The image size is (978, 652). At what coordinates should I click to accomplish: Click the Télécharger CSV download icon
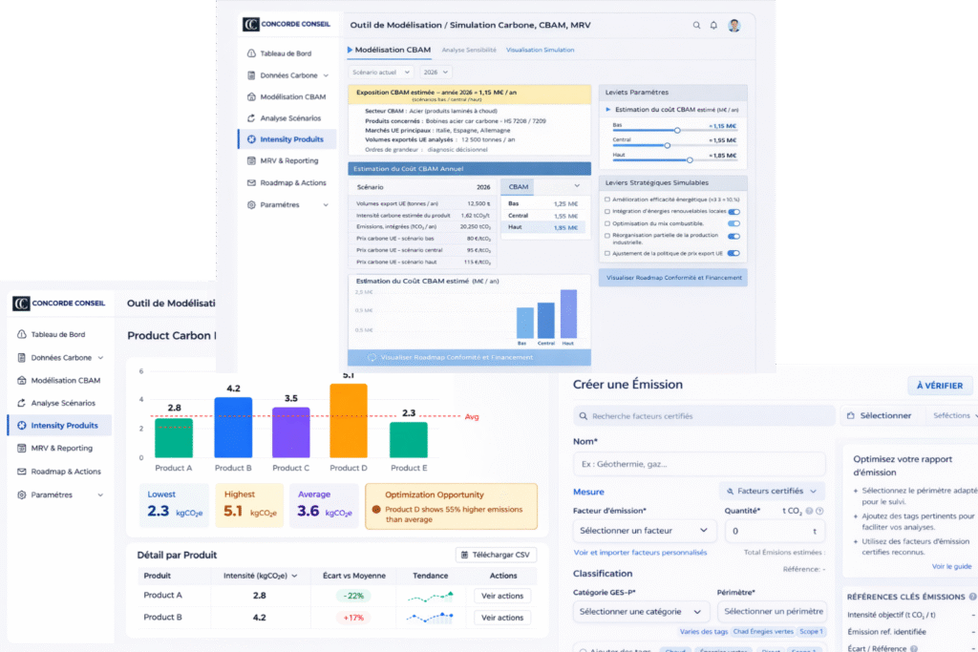[464, 555]
